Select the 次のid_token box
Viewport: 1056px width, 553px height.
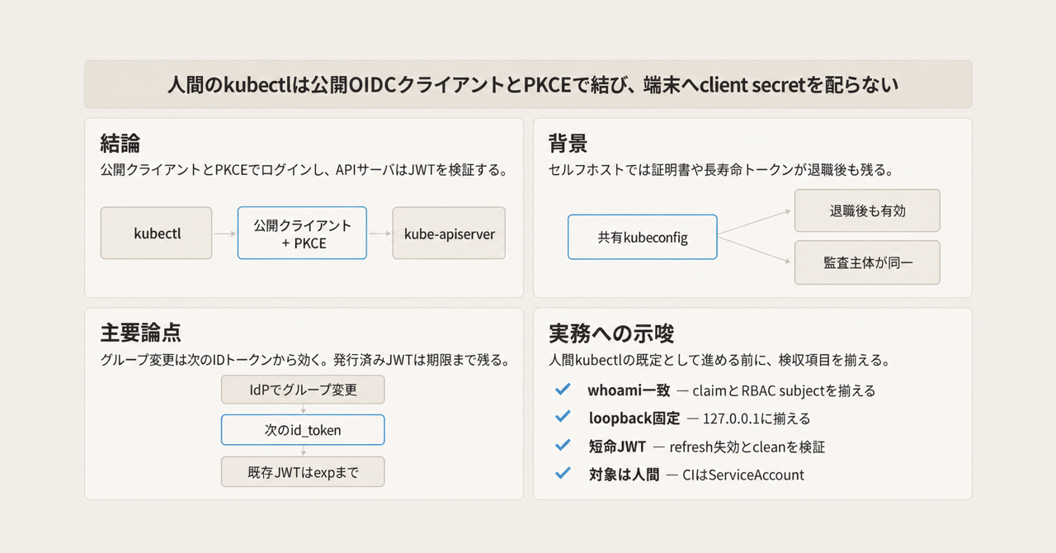(303, 430)
